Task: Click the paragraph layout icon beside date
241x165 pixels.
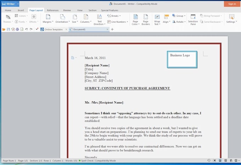Action: pos(73,58)
